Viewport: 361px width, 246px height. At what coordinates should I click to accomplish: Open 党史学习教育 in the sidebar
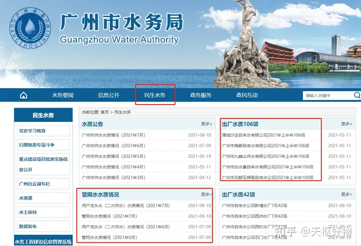pos(43,131)
